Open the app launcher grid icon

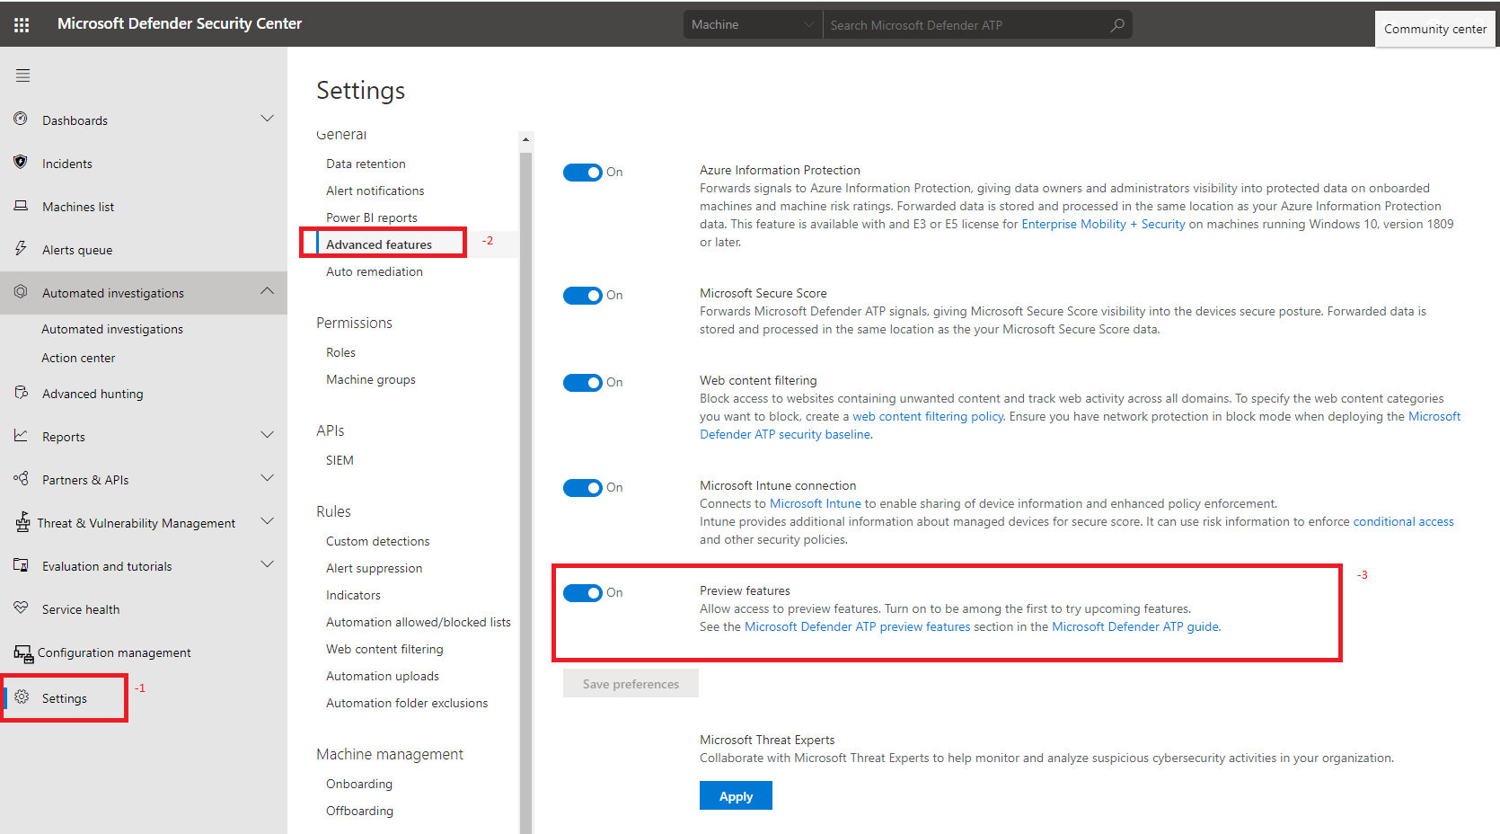click(22, 25)
